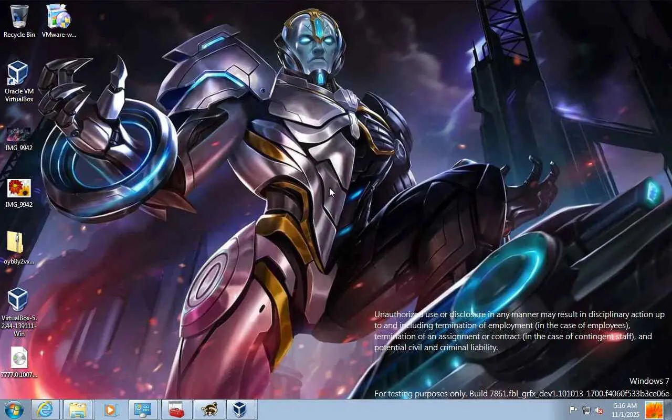
Task: Select the VirtualBox-5.2.44-139111-Win installer icon
Action: [x=19, y=312]
